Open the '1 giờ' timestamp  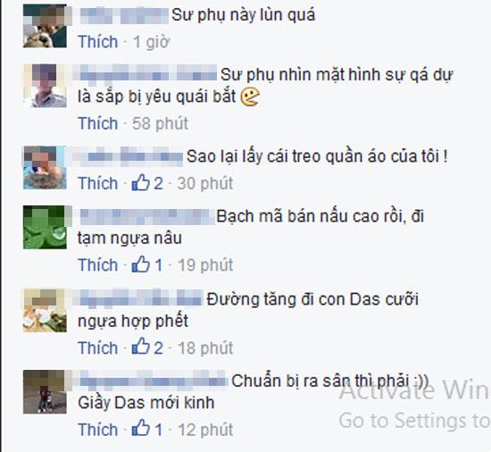pos(151,42)
